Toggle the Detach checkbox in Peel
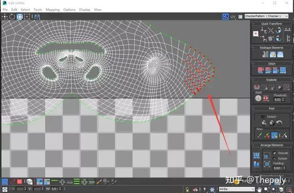 click(263, 116)
